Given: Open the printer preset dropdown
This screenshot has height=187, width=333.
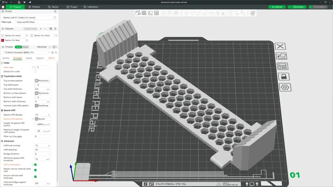Looking at the screenshot, I should click(27, 17).
